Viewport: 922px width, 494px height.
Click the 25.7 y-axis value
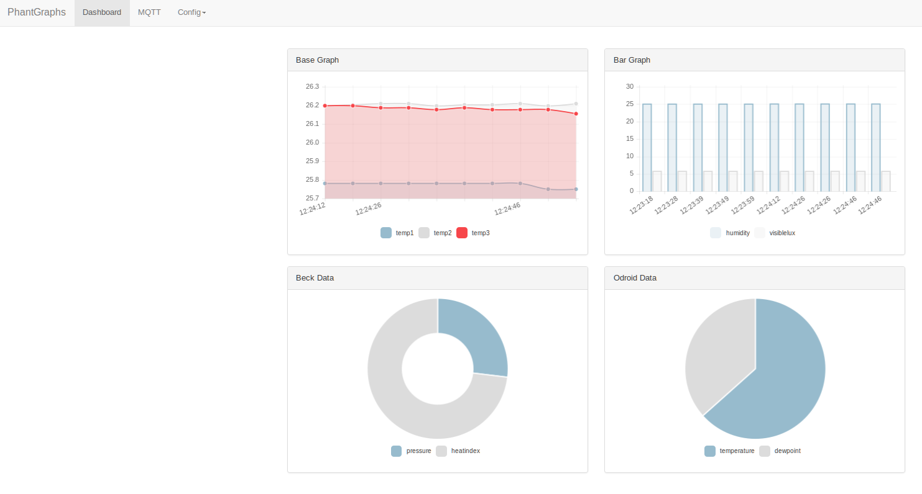(x=312, y=198)
